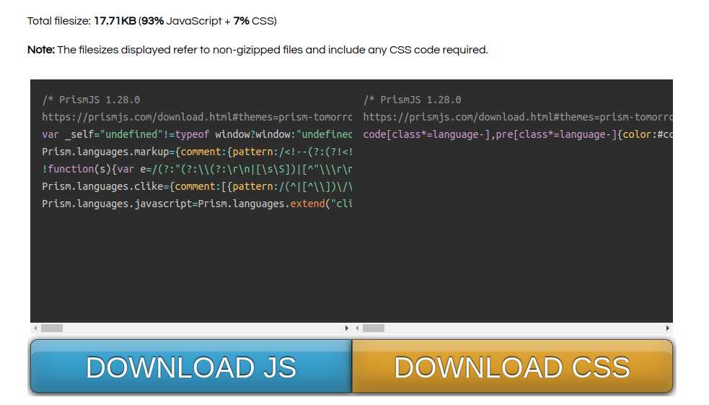Click the CSS pane scroll-left arrow
The width and height of the screenshot is (709, 405).
tap(357, 328)
